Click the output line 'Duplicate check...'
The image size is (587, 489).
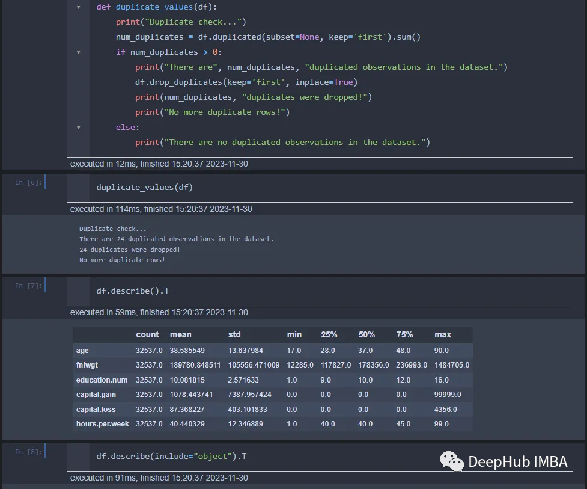point(113,229)
